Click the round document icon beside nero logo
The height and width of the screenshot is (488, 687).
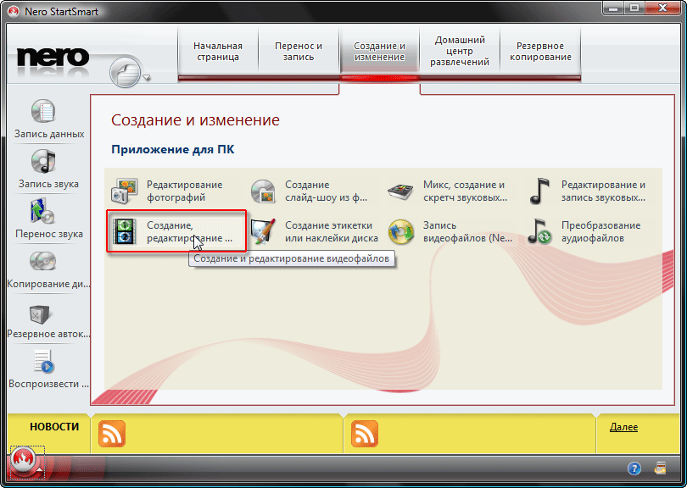pyautogui.click(x=126, y=72)
